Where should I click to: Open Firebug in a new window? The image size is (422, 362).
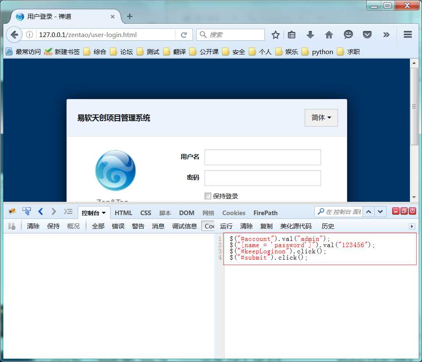404,211
